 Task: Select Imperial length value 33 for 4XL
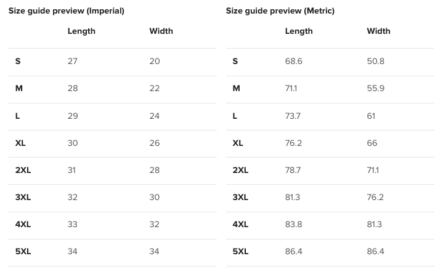(73, 224)
